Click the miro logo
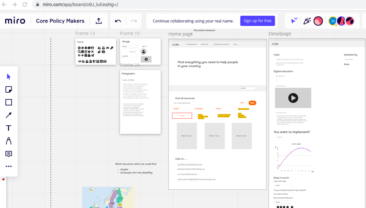 [15, 21]
